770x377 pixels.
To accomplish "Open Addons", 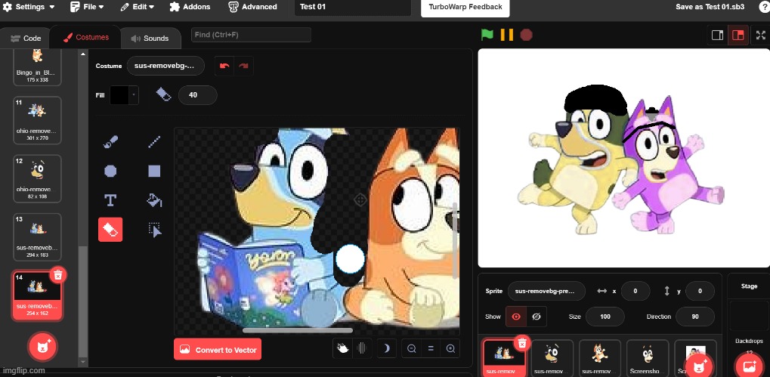I will (190, 7).
